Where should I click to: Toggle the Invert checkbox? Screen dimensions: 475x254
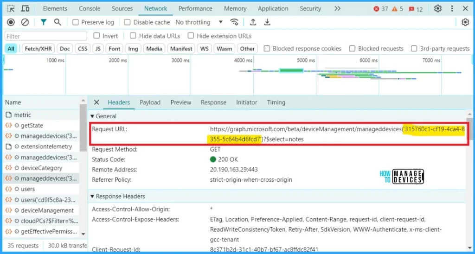pyautogui.click(x=96, y=36)
